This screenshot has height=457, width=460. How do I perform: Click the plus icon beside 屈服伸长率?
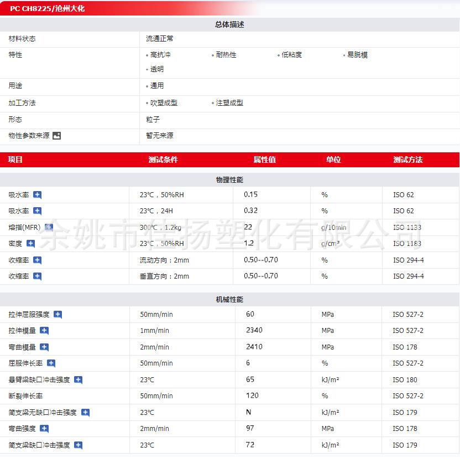pyautogui.click(x=51, y=363)
